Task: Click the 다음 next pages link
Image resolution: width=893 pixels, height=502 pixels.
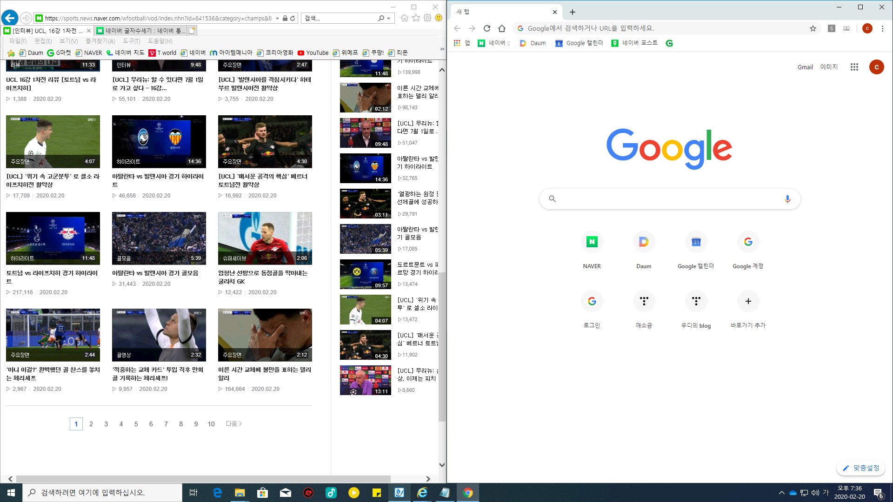Action: click(233, 424)
